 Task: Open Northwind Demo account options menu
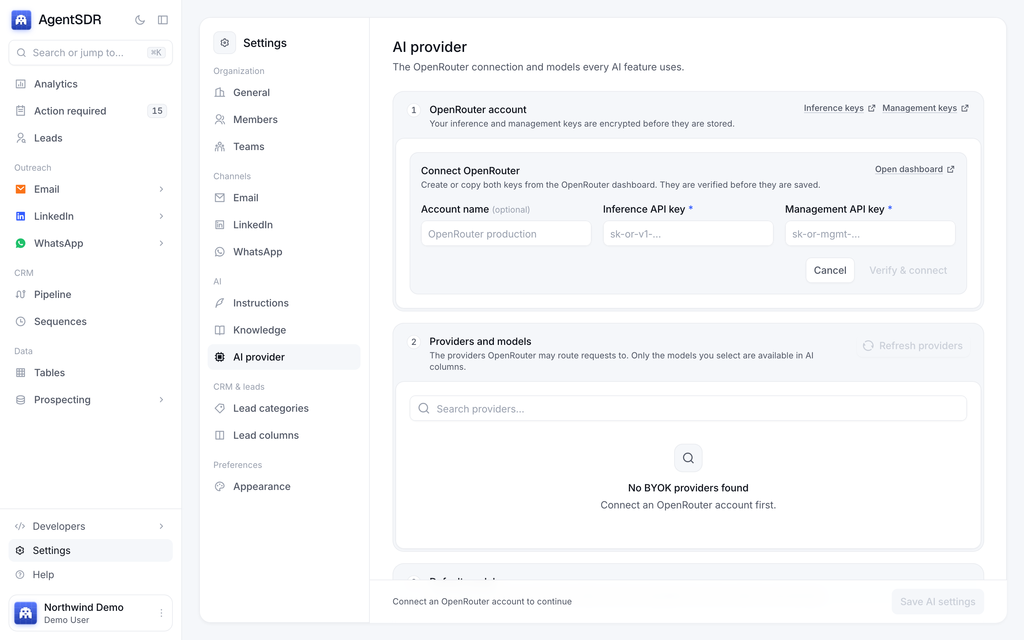pyautogui.click(x=161, y=613)
